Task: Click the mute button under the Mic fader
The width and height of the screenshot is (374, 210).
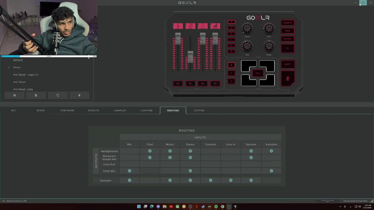Action: coord(178,84)
